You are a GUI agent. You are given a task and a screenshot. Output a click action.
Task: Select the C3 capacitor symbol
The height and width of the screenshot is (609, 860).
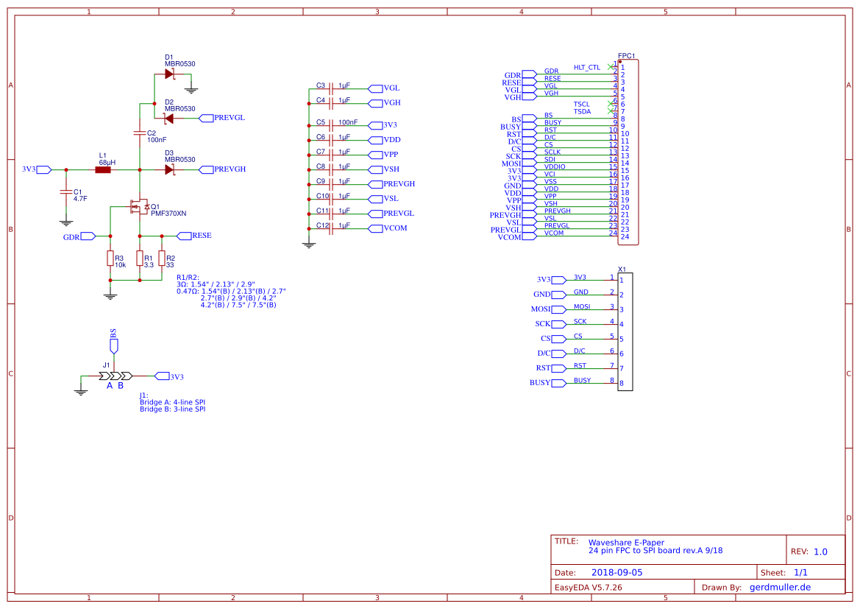point(331,88)
